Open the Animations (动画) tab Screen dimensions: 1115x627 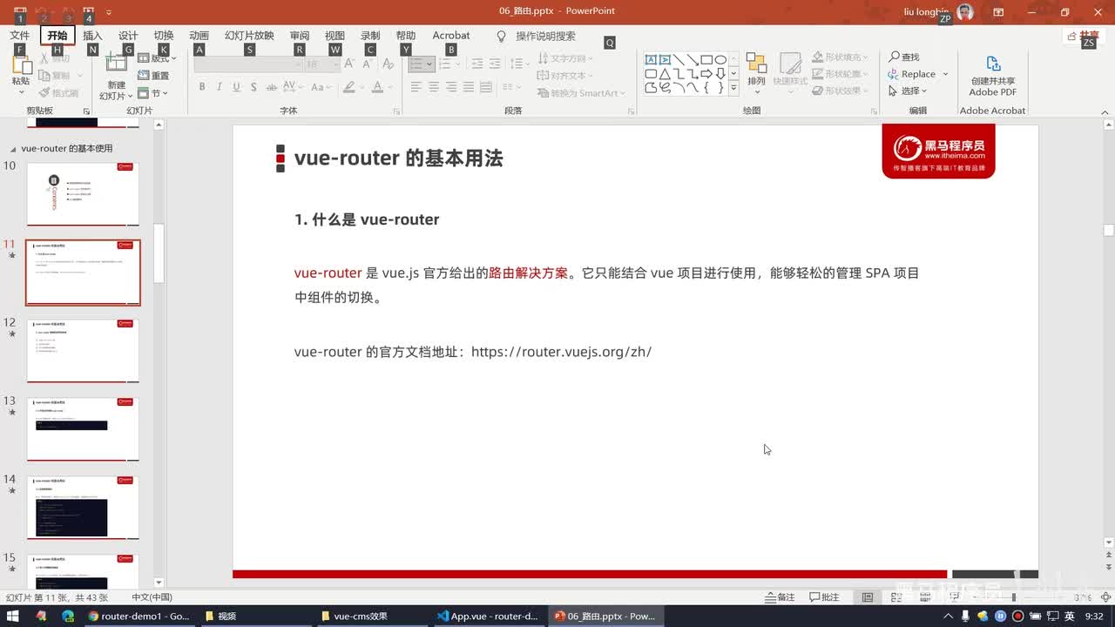click(199, 36)
